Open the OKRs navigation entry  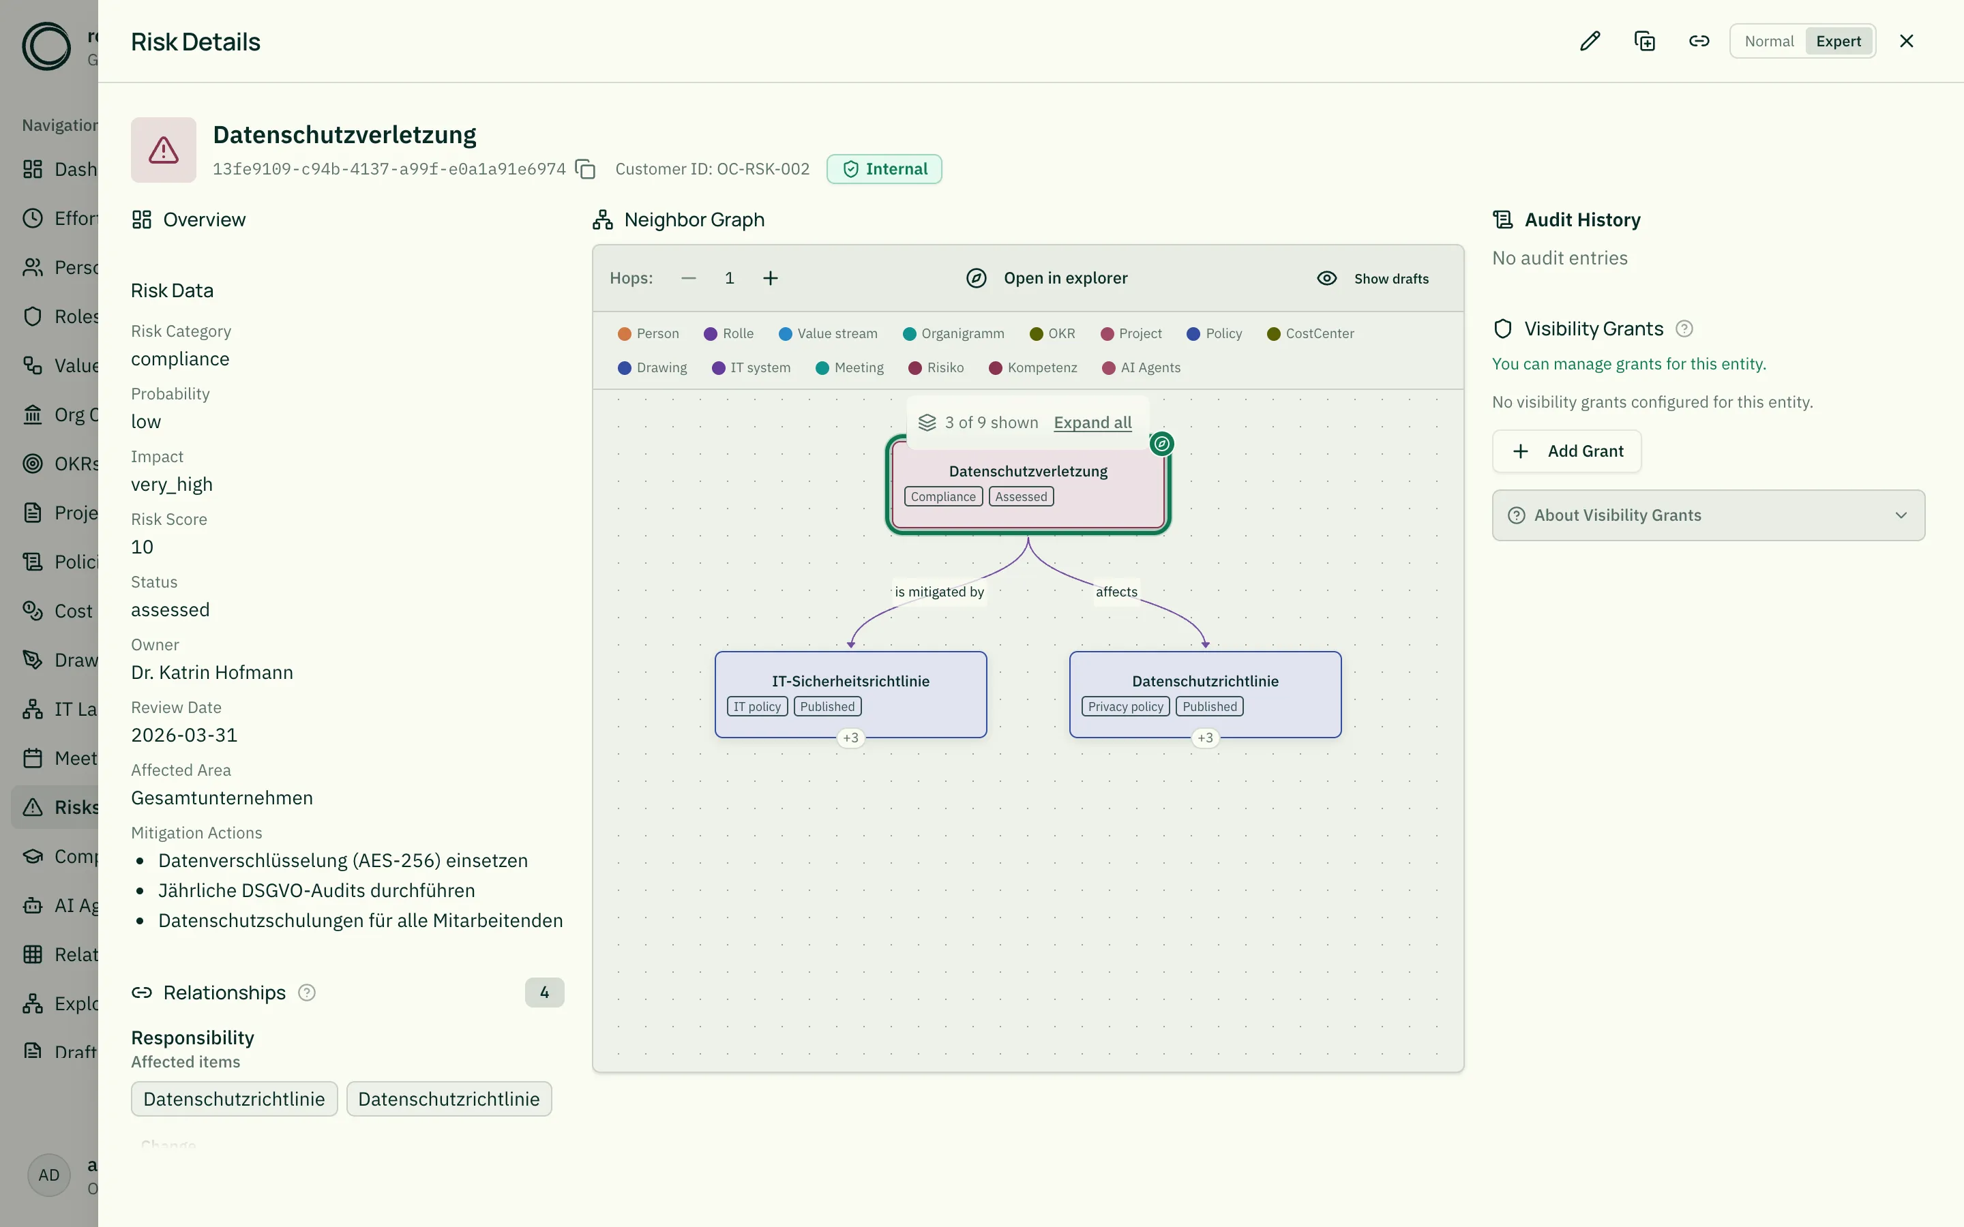point(55,464)
